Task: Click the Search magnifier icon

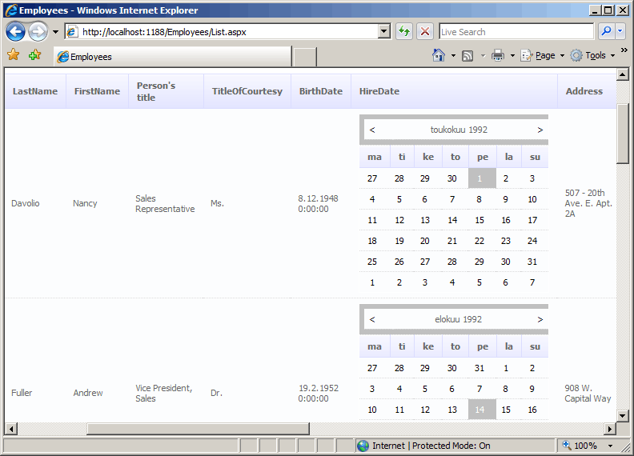Action: [x=606, y=31]
